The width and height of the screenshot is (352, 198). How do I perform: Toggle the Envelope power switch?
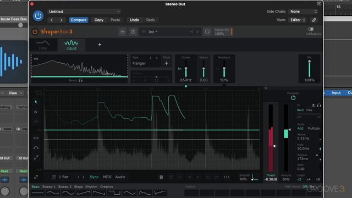click(x=293, y=98)
